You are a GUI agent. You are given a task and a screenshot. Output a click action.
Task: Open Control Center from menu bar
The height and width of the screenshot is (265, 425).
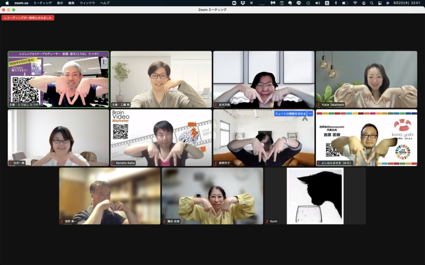tap(380, 3)
